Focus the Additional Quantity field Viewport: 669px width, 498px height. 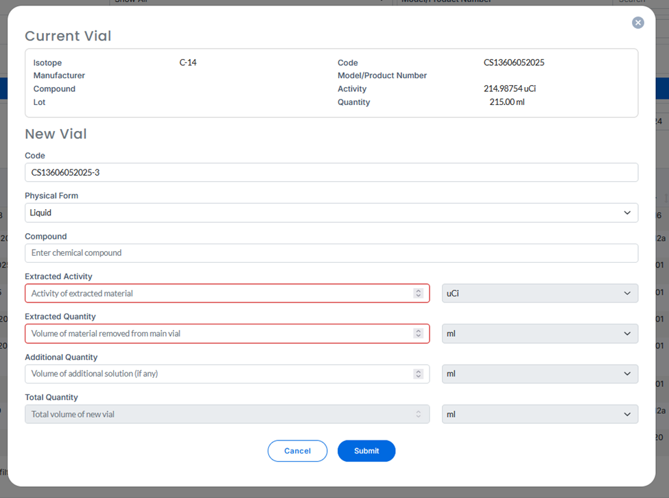227,373
